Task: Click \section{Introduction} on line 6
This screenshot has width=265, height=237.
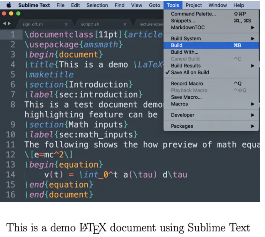Action: click(x=79, y=85)
